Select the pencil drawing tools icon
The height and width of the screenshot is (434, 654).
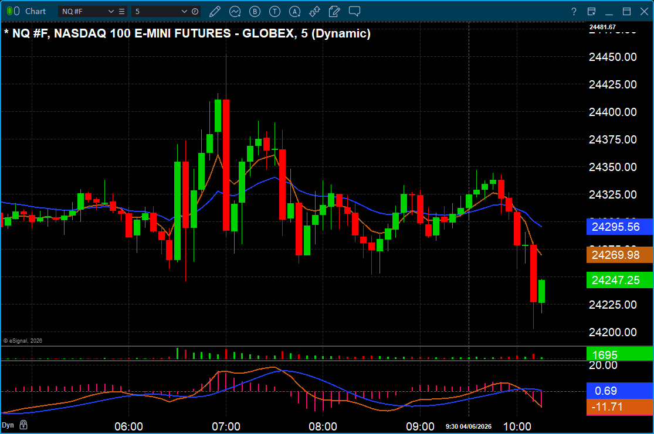click(x=215, y=12)
